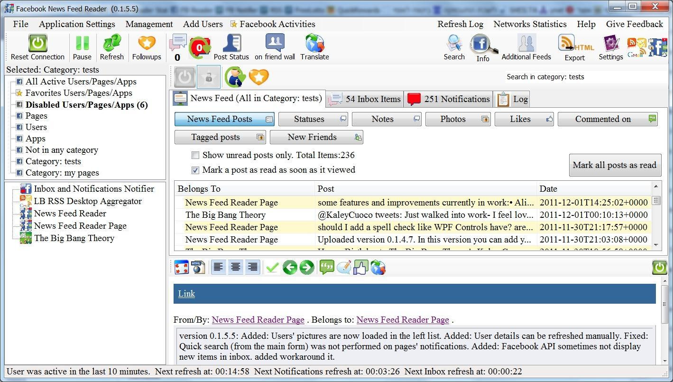Open the Management menu

pyautogui.click(x=149, y=24)
